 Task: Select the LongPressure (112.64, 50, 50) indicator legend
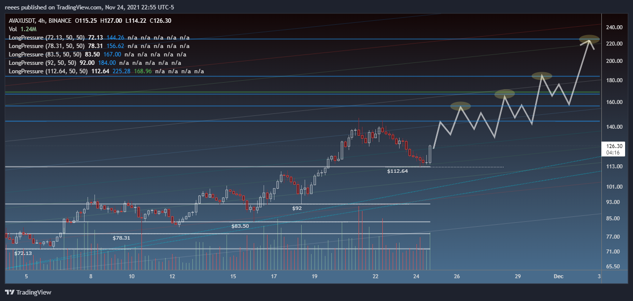(48, 71)
